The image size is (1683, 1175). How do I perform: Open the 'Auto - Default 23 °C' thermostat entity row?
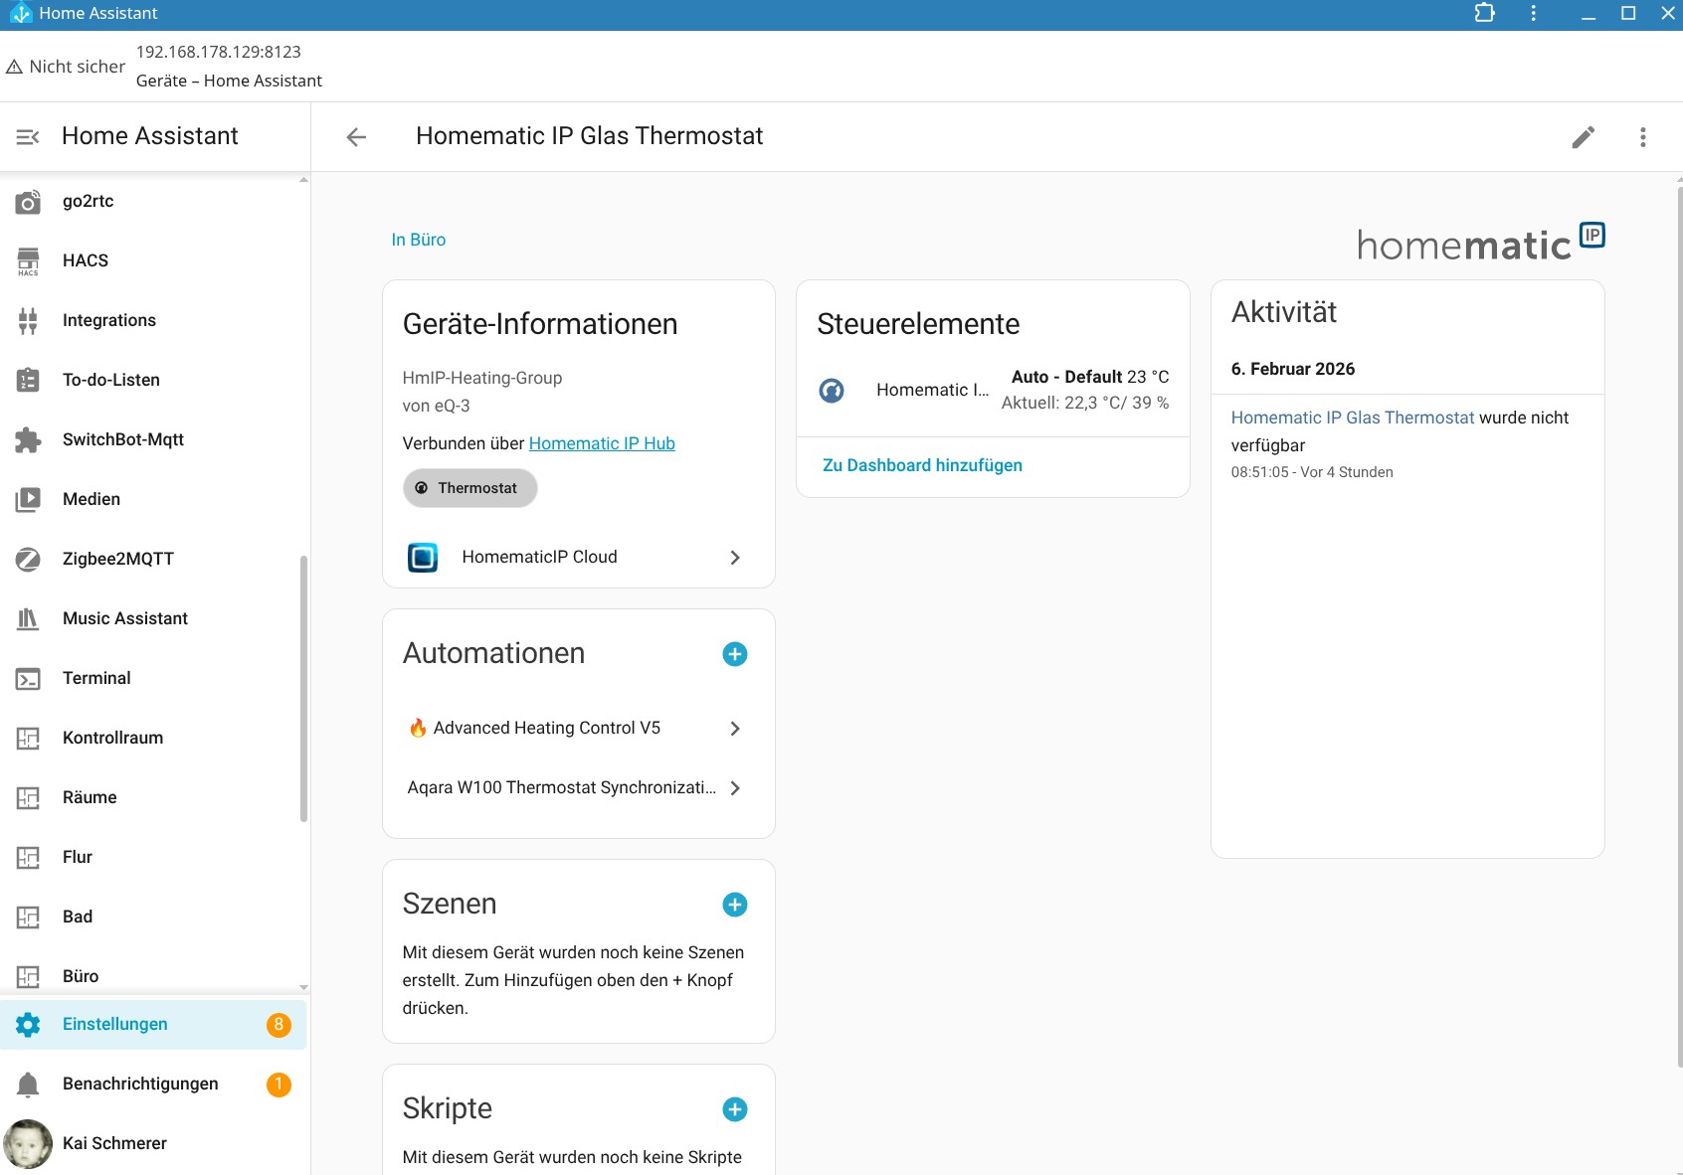[993, 390]
